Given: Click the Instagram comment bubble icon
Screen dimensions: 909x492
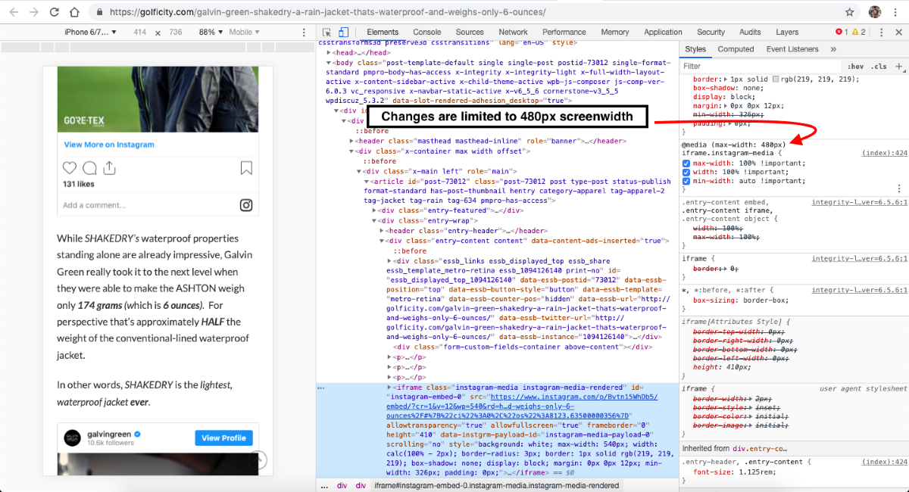Looking at the screenshot, I should [x=89, y=168].
